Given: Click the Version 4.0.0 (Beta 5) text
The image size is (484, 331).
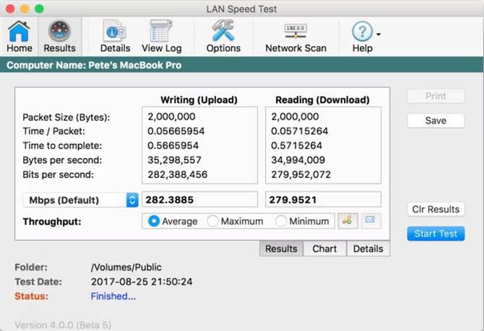Looking at the screenshot, I should click(63, 325).
